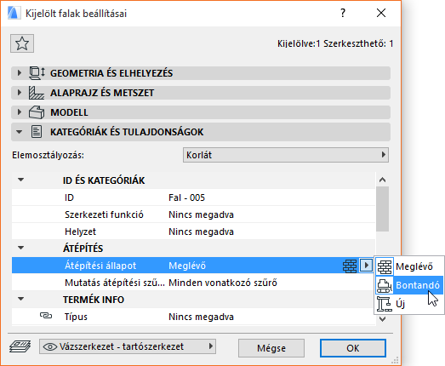Click the Kijelölve:1 Szerkeszthető: 1 text
445x366 pixels.
pyautogui.click(x=335, y=43)
